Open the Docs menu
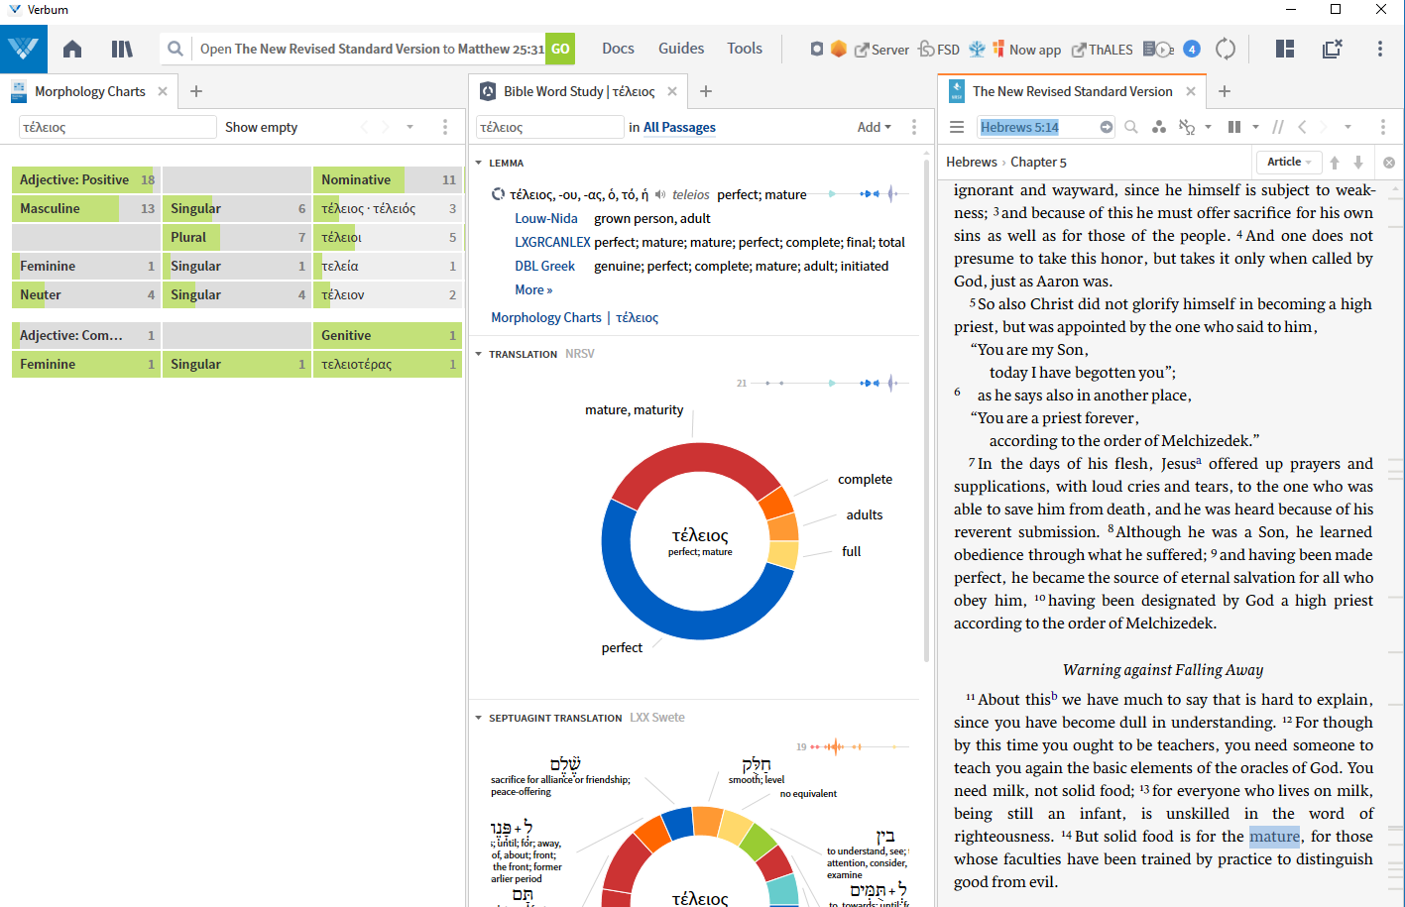This screenshot has height=907, width=1405. [x=618, y=49]
